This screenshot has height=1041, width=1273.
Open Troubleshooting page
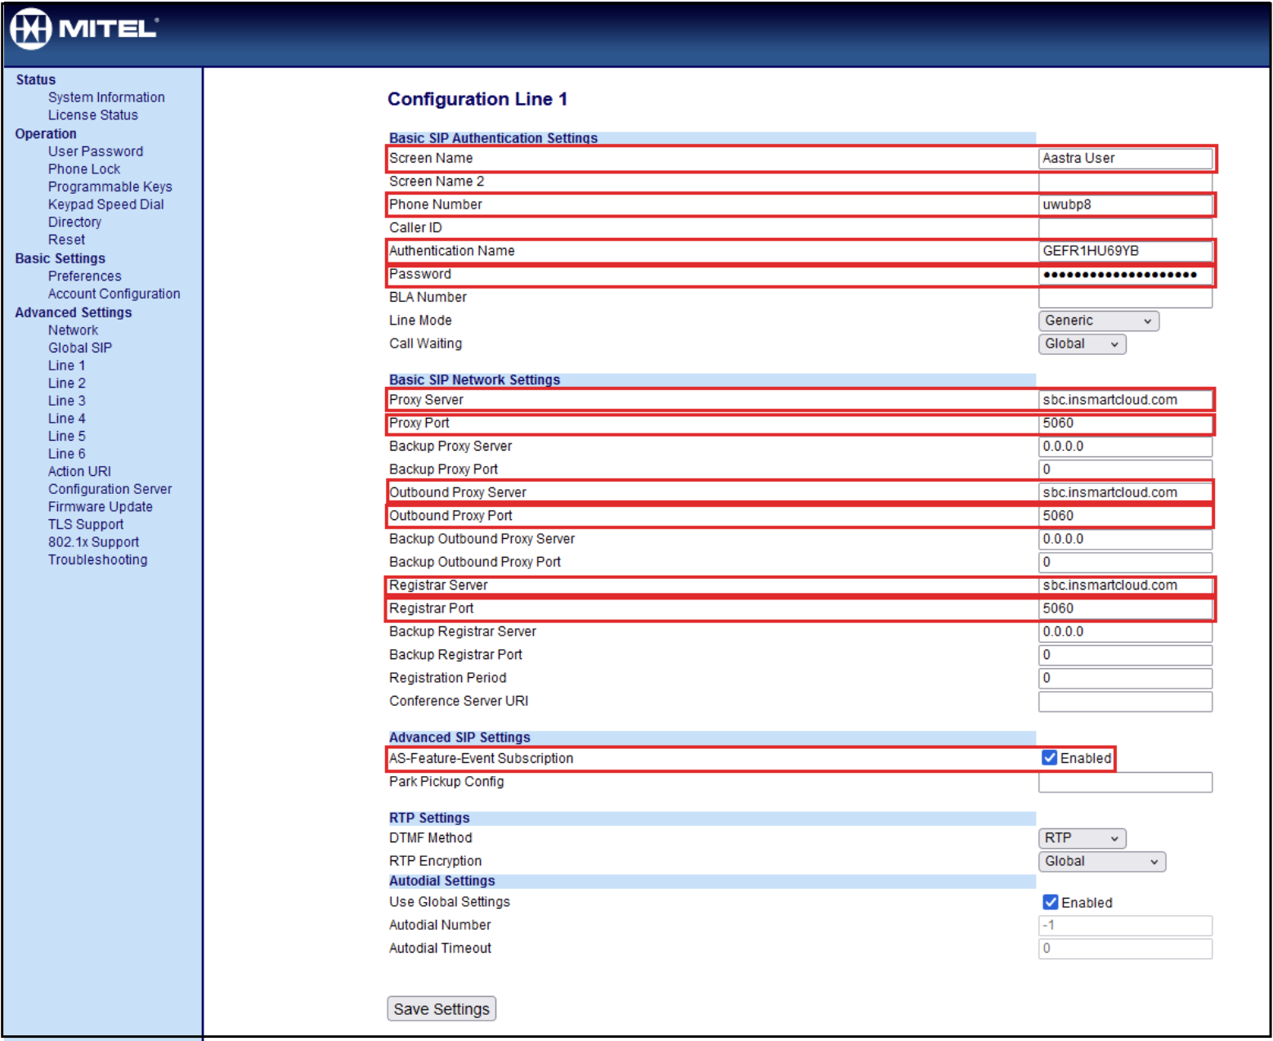tap(97, 560)
